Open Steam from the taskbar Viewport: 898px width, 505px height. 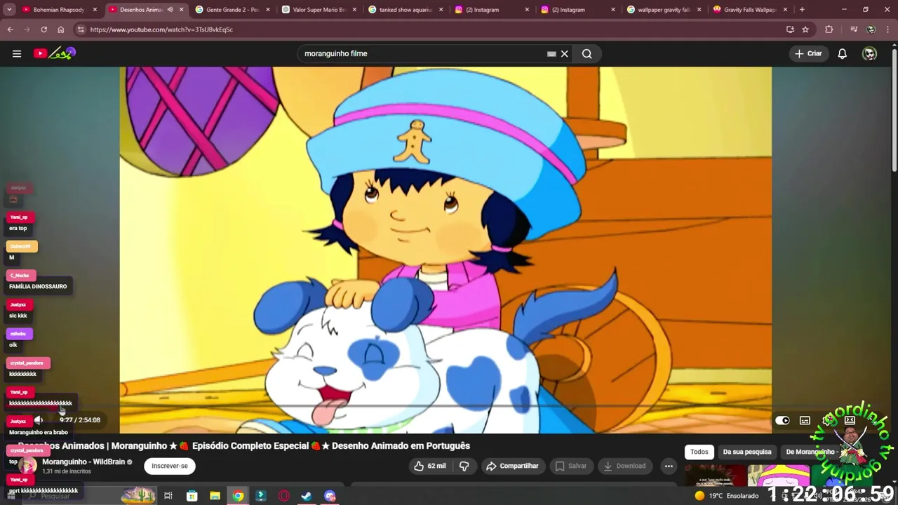(x=307, y=496)
